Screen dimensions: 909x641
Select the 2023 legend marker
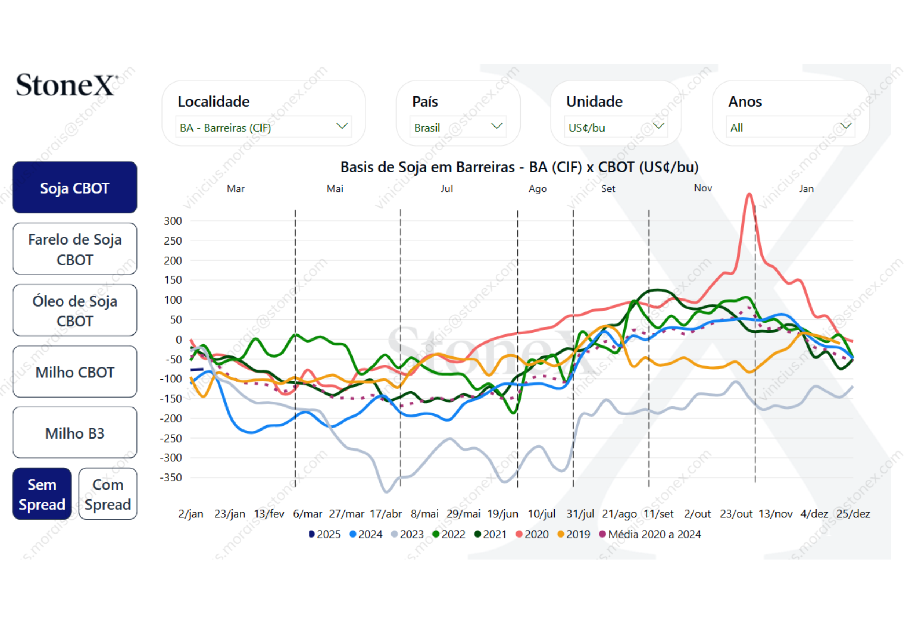[x=394, y=535]
